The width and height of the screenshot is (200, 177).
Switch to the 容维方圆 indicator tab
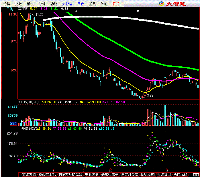point(29,174)
